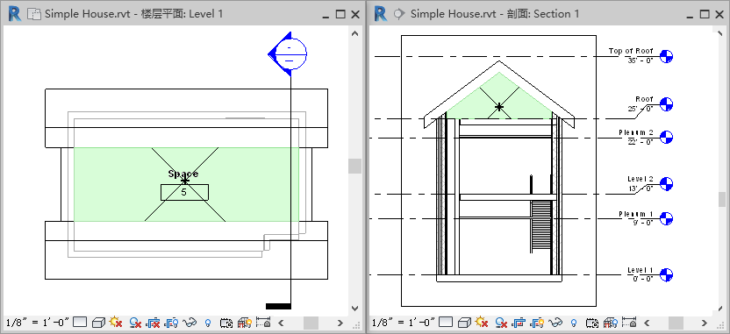Toggle Shadows in Level 1 view
This screenshot has width=730, height=334.
(135, 322)
